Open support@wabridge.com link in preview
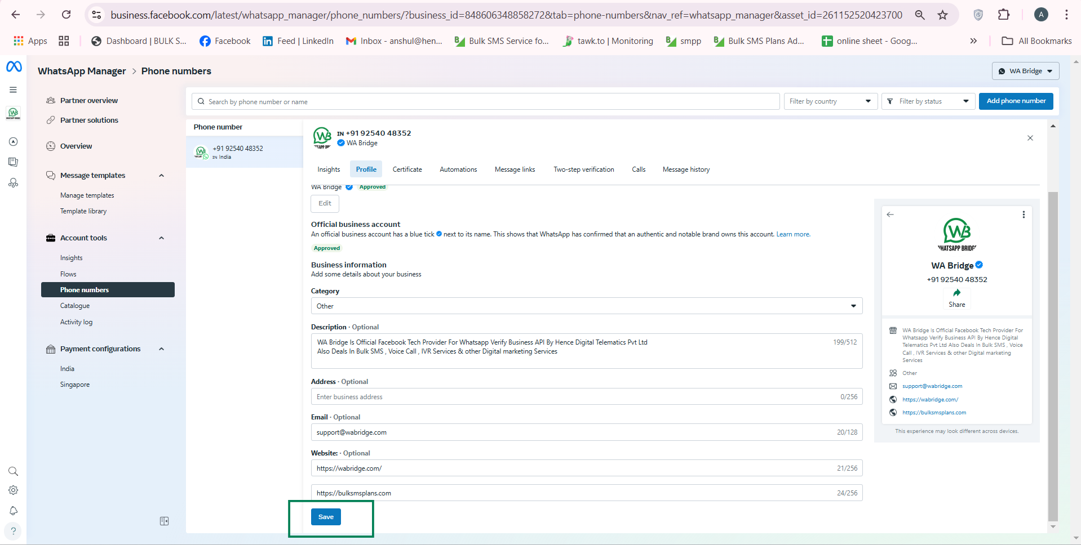Screen dimensions: 1081x545 (x=932, y=386)
